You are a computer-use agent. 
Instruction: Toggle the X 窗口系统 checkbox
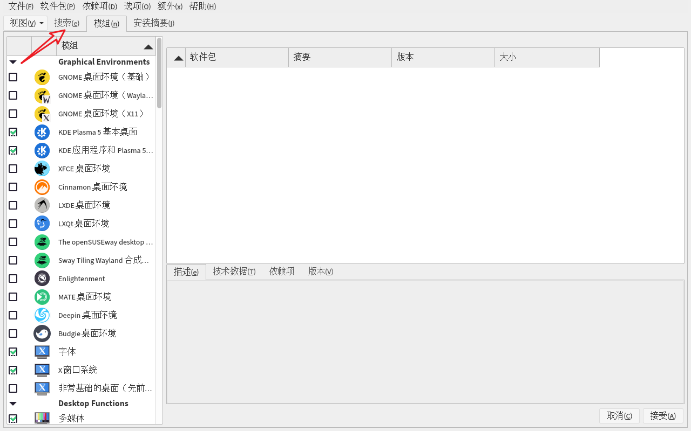(13, 370)
